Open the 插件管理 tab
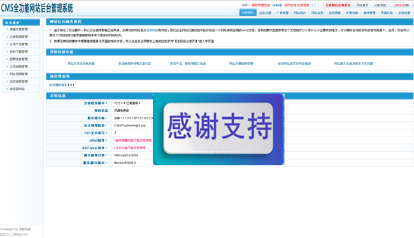 369,13
